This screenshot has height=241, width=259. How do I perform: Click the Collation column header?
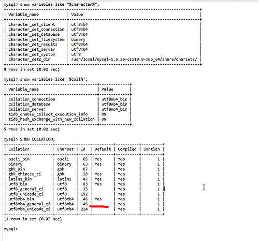pyautogui.click(x=19, y=149)
